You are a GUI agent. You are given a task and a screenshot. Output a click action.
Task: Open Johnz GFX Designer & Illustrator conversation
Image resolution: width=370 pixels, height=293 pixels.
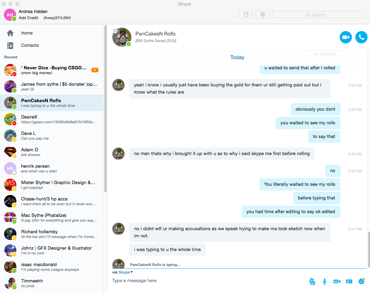[x=52, y=251]
